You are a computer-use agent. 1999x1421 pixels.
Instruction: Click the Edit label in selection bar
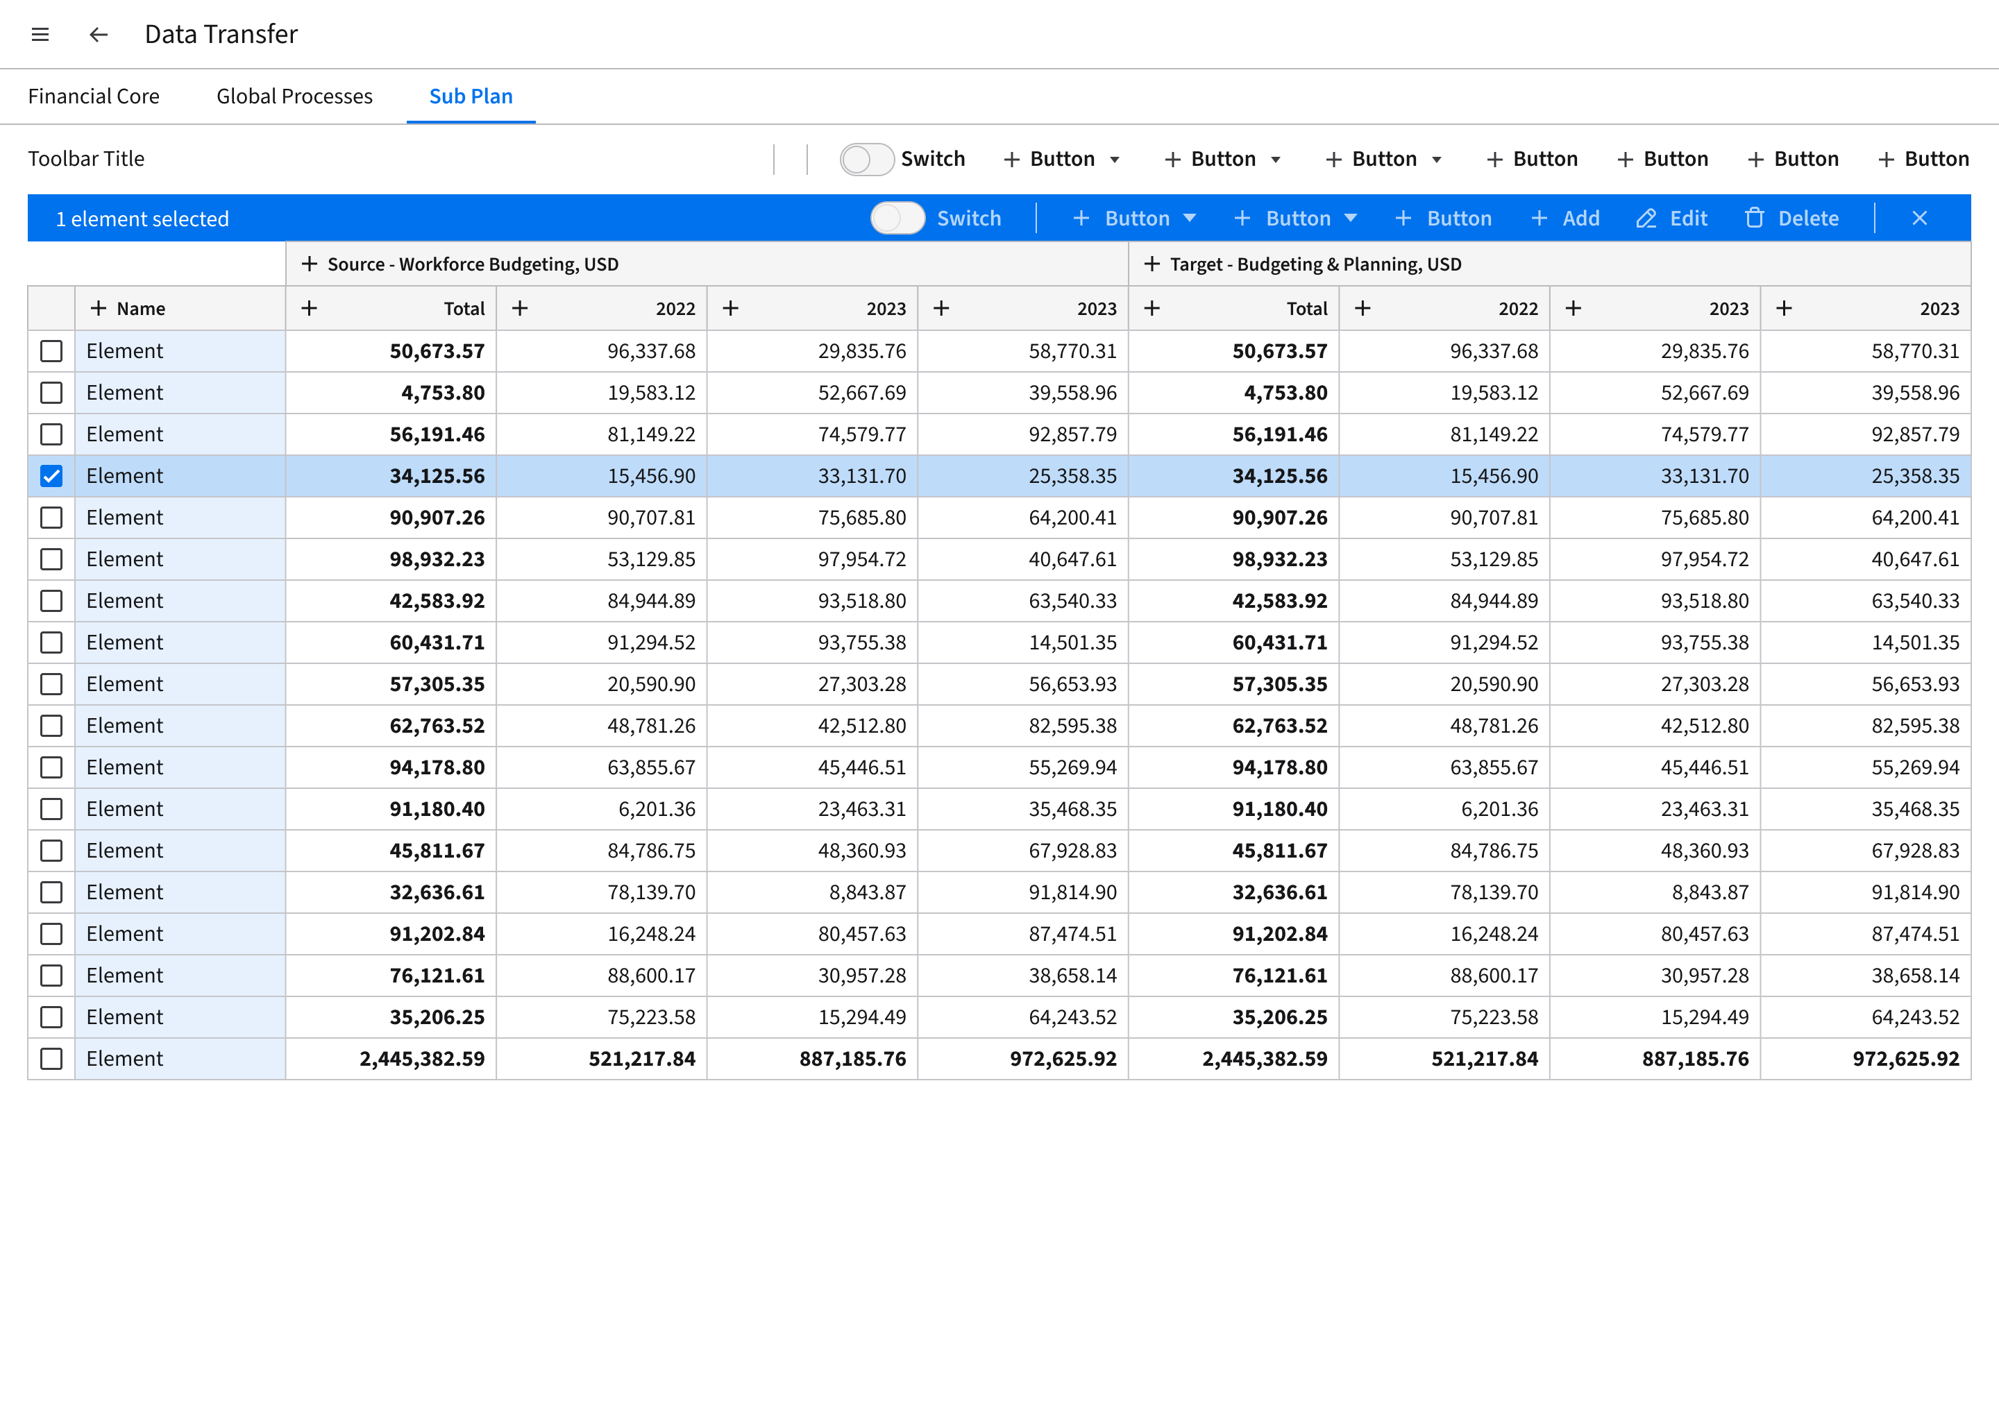(x=1688, y=219)
